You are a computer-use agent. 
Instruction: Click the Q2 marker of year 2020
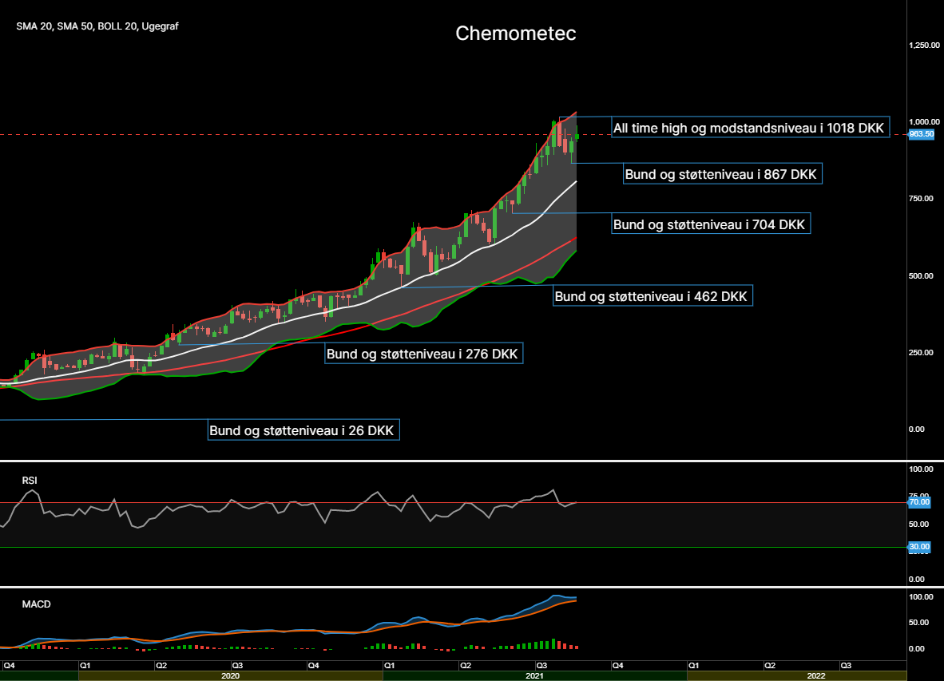point(161,665)
